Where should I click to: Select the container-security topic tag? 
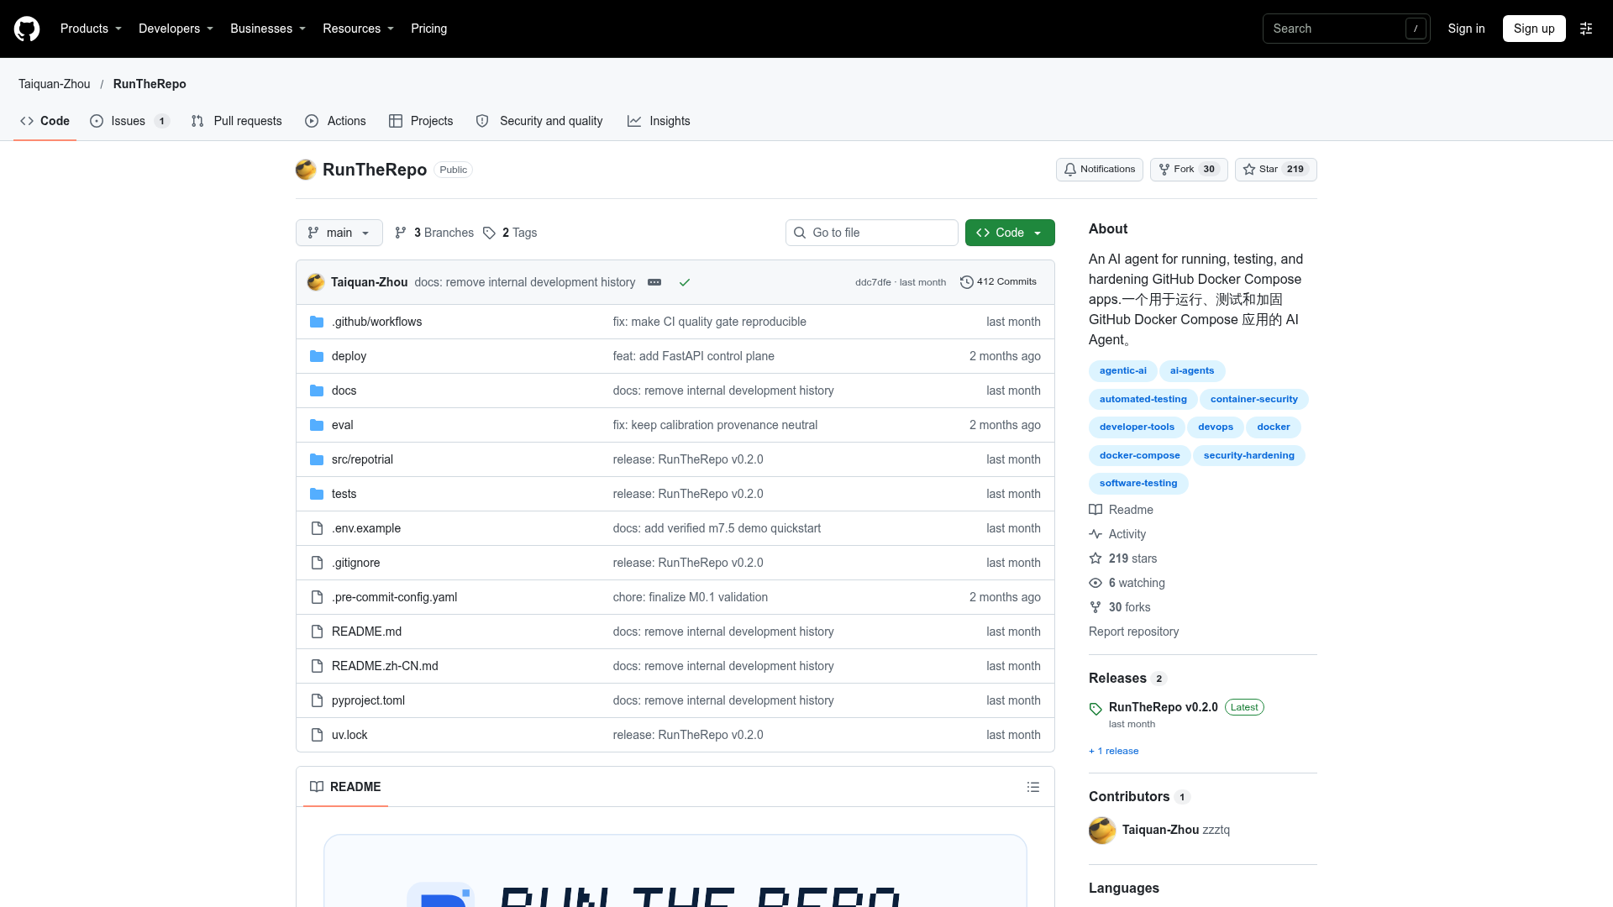pyautogui.click(x=1253, y=399)
